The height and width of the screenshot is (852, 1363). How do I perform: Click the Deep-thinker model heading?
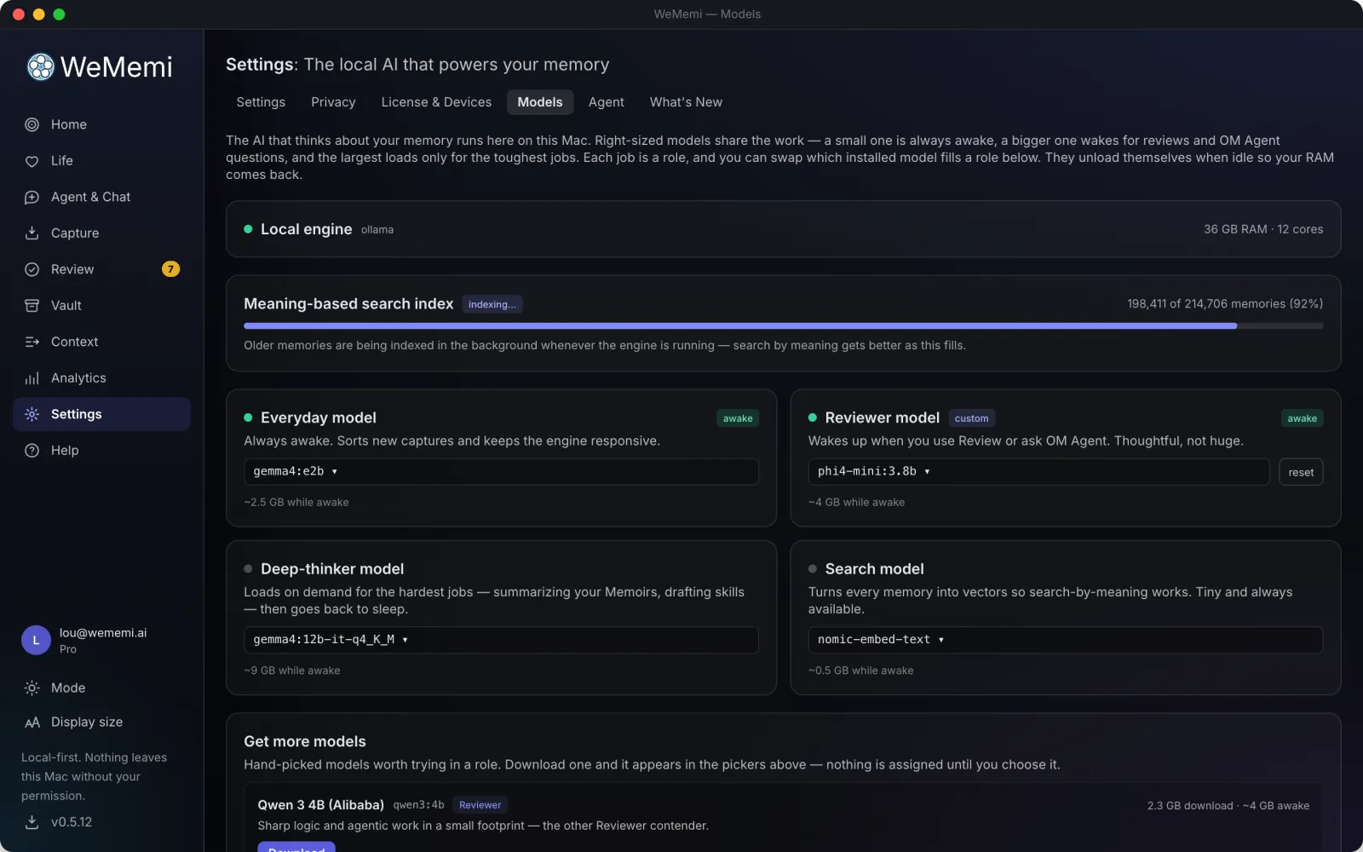332,569
